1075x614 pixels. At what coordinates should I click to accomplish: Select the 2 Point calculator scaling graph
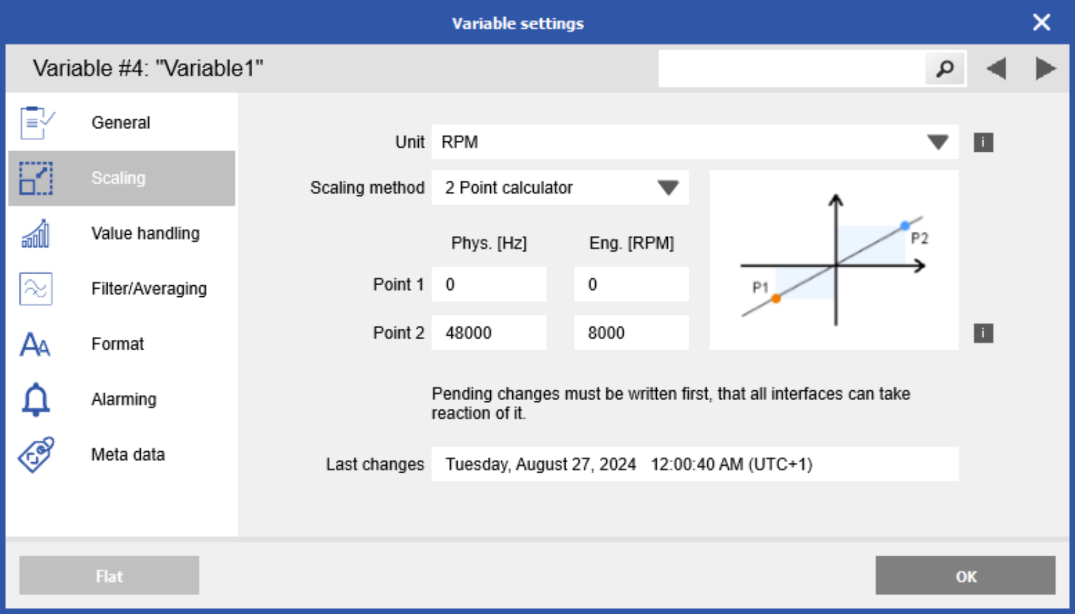[834, 259]
